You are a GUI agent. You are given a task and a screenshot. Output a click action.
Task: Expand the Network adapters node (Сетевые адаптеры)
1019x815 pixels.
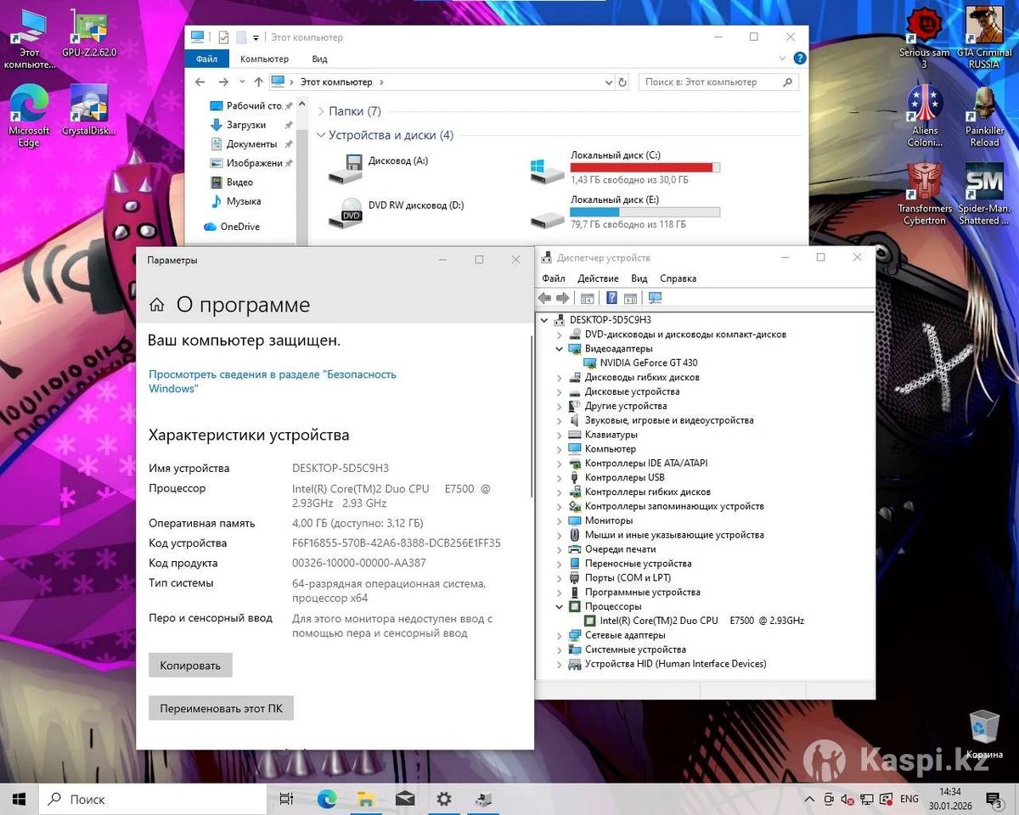pyautogui.click(x=559, y=636)
